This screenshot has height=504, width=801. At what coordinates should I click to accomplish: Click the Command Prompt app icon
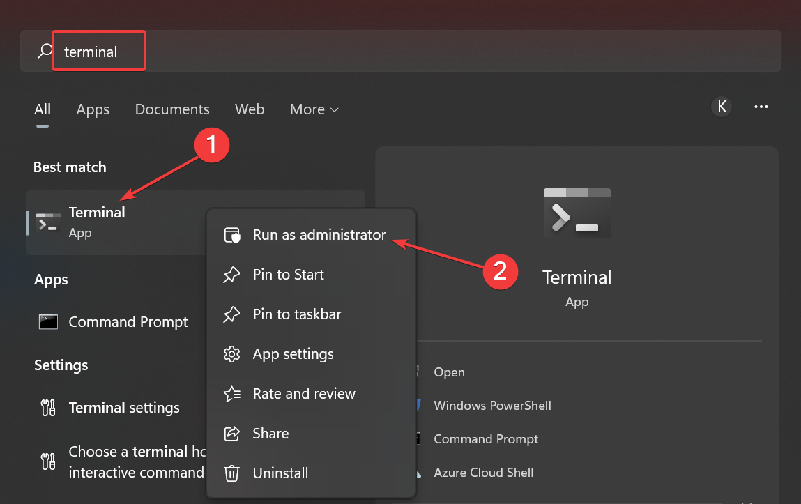coord(48,322)
